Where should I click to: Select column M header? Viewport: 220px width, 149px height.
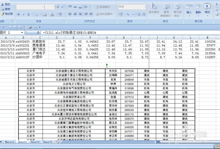click(x=208, y=38)
